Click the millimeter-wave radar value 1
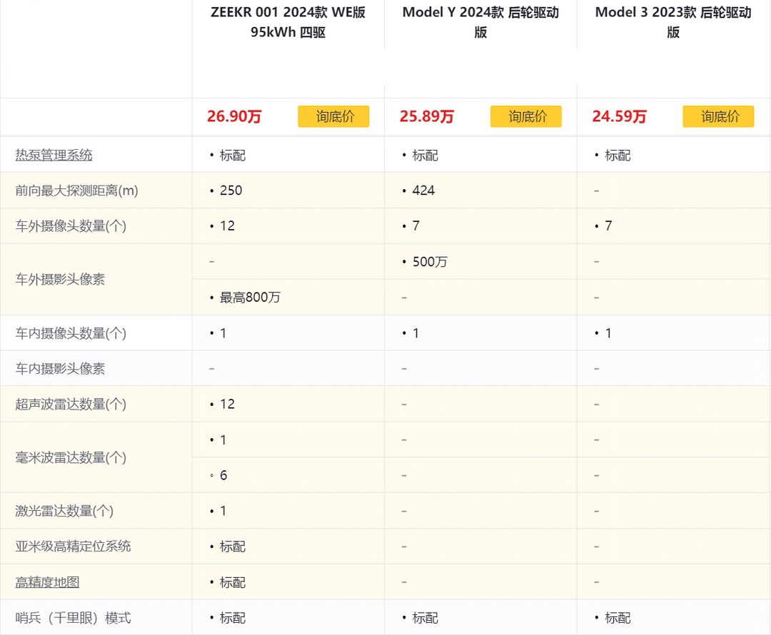The image size is (771, 635). pyautogui.click(x=223, y=440)
